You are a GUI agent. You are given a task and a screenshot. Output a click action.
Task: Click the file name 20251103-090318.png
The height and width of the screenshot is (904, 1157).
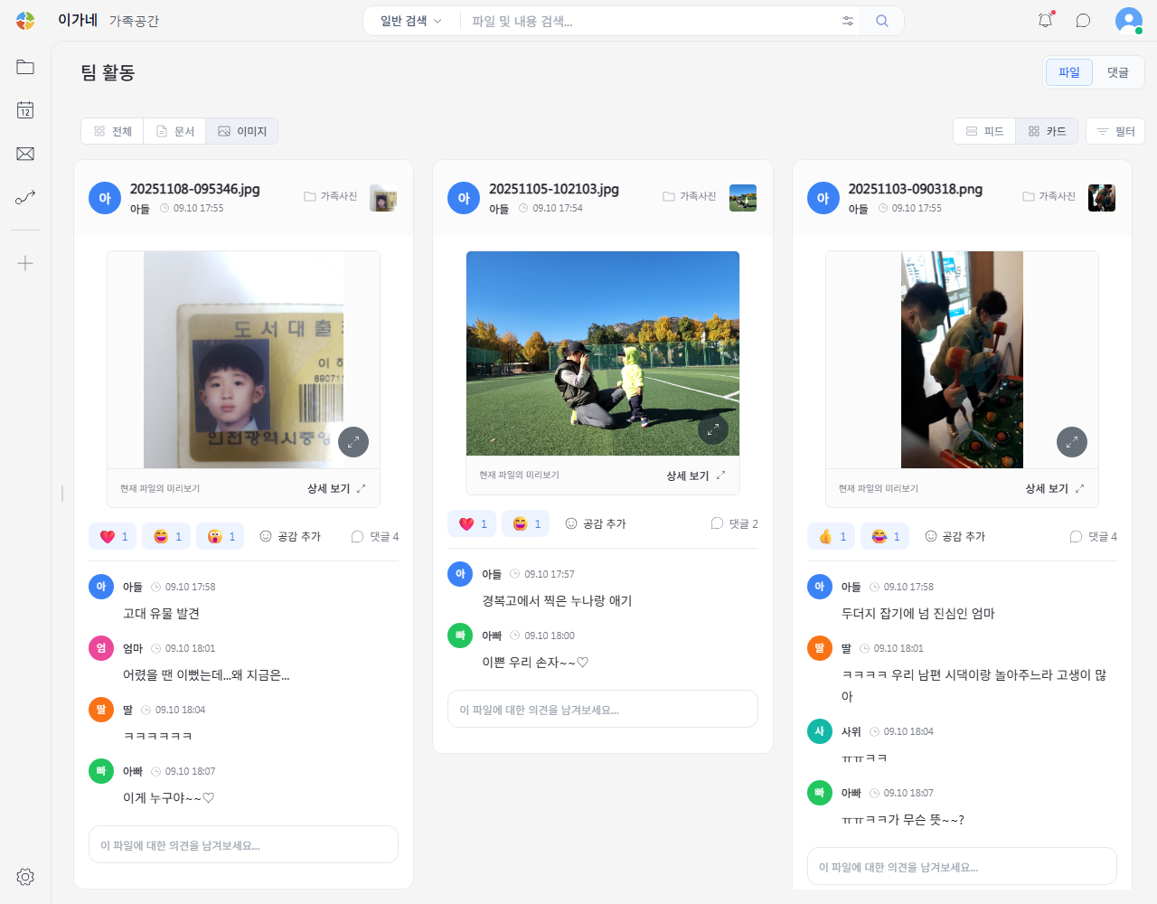(x=915, y=189)
